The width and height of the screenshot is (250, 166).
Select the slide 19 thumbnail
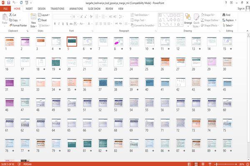tap(56, 62)
